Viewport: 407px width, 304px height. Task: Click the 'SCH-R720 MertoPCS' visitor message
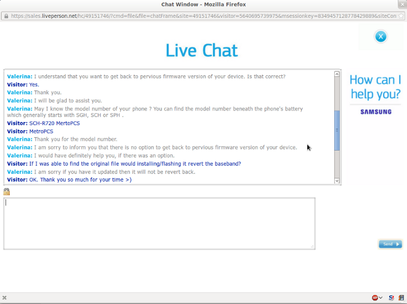[43, 124]
